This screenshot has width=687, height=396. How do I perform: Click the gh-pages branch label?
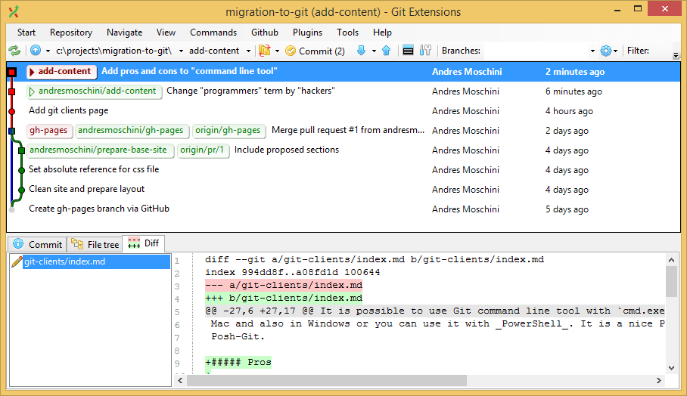(x=48, y=131)
